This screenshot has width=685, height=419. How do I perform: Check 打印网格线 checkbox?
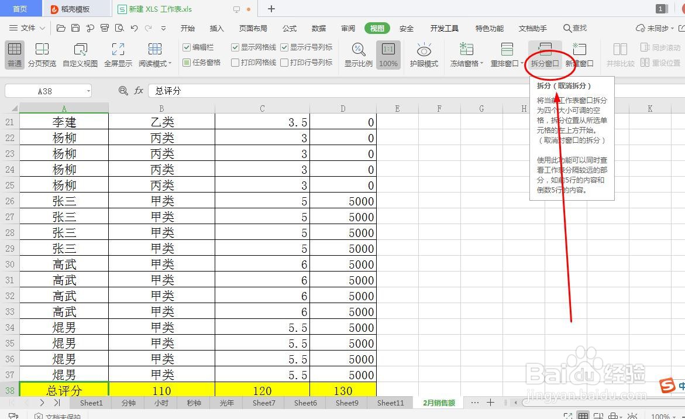click(235, 63)
